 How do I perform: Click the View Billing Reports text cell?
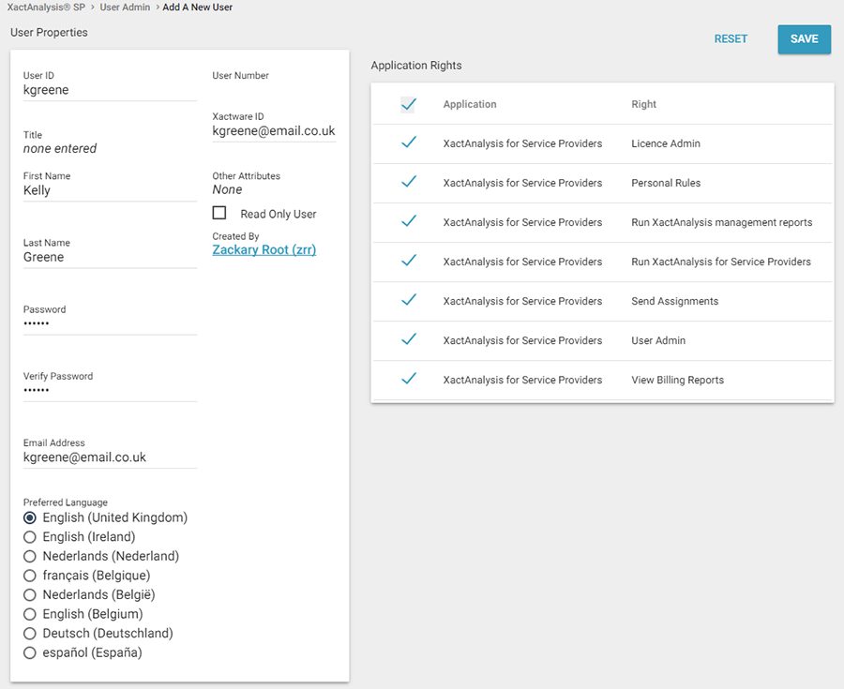(x=678, y=380)
